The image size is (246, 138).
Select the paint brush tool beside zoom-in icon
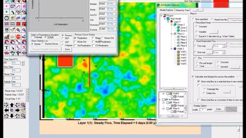tap(12, 30)
